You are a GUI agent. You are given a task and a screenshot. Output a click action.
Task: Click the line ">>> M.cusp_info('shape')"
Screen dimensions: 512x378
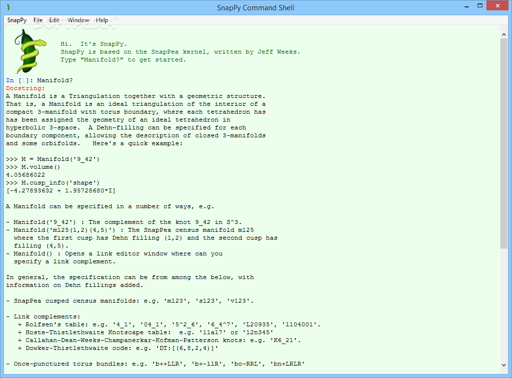click(53, 183)
